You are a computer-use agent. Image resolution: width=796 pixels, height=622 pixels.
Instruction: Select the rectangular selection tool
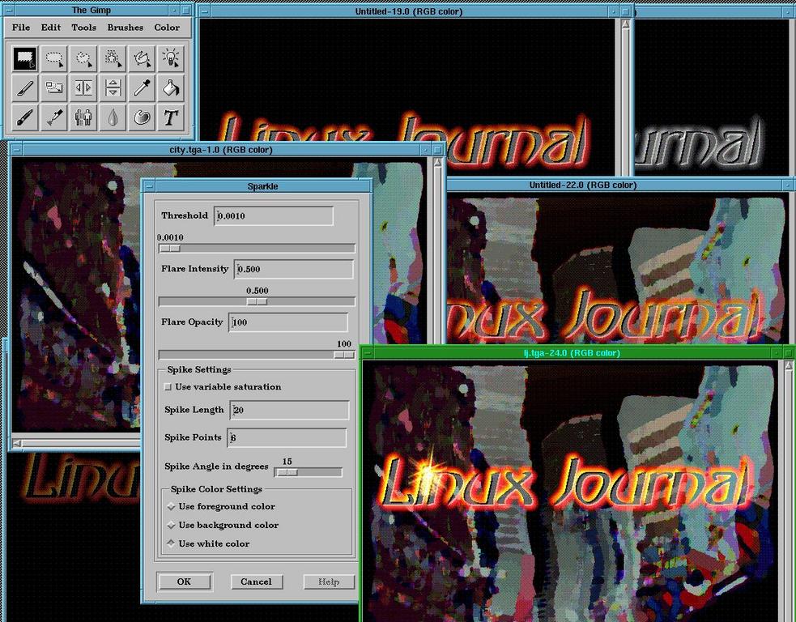point(25,58)
